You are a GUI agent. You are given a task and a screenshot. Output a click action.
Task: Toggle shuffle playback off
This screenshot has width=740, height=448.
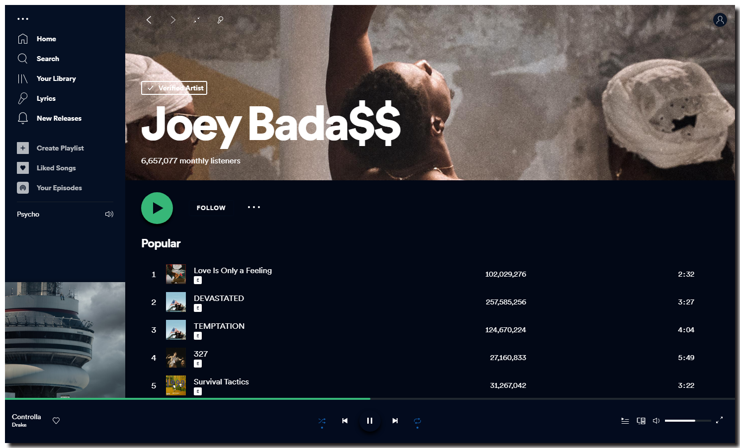(322, 420)
